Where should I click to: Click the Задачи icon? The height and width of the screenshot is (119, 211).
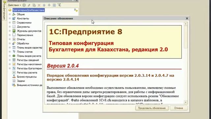14,81
